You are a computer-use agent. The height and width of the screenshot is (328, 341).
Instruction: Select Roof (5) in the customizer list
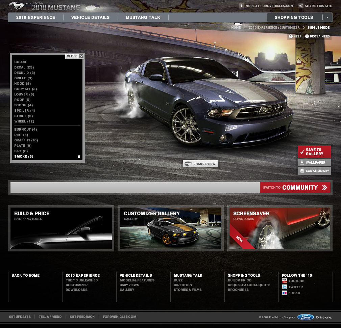tap(22, 100)
